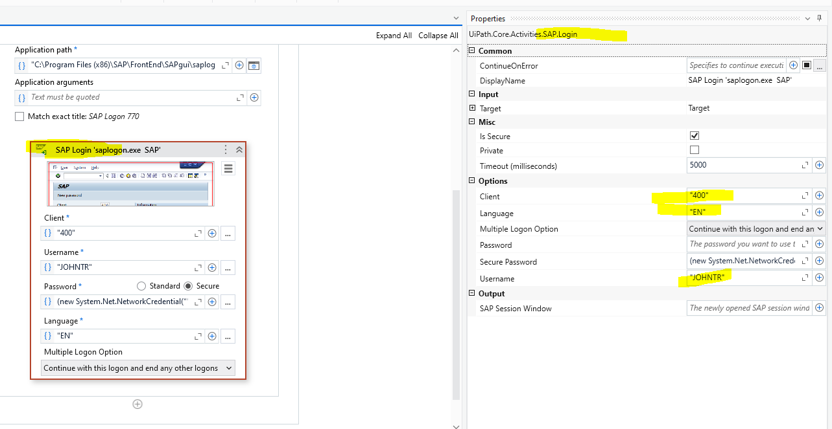
Task: Click plus button for Password property in Properties panel
Action: tap(819, 244)
